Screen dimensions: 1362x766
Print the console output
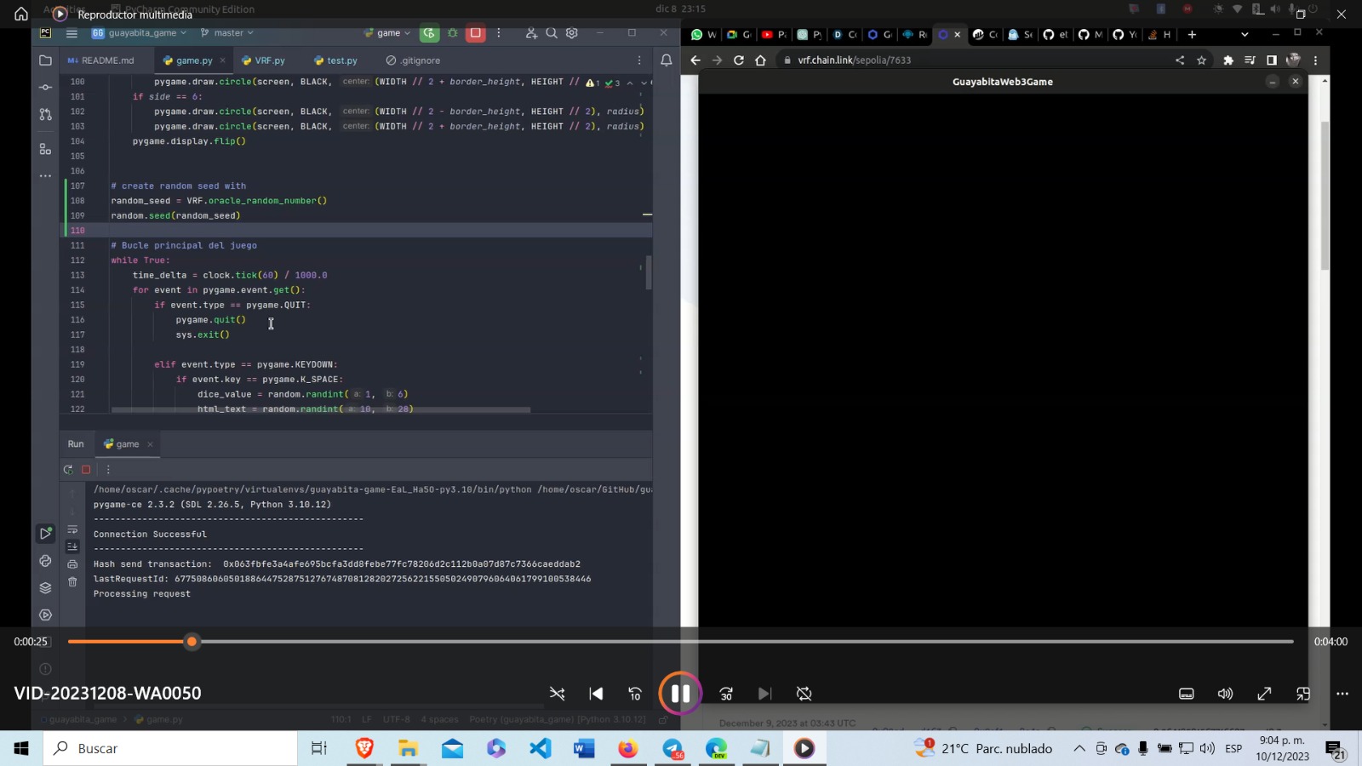pyautogui.click(x=72, y=564)
